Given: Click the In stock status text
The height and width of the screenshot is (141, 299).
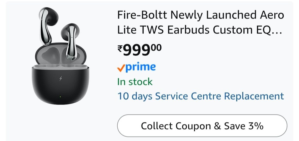Looking at the screenshot, I should (135, 82).
